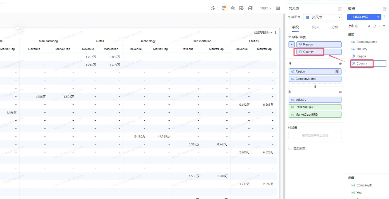Collapse the 交叉表 config panel
Image resolution: width=389 pixels, height=199 pixels.
[340, 9]
